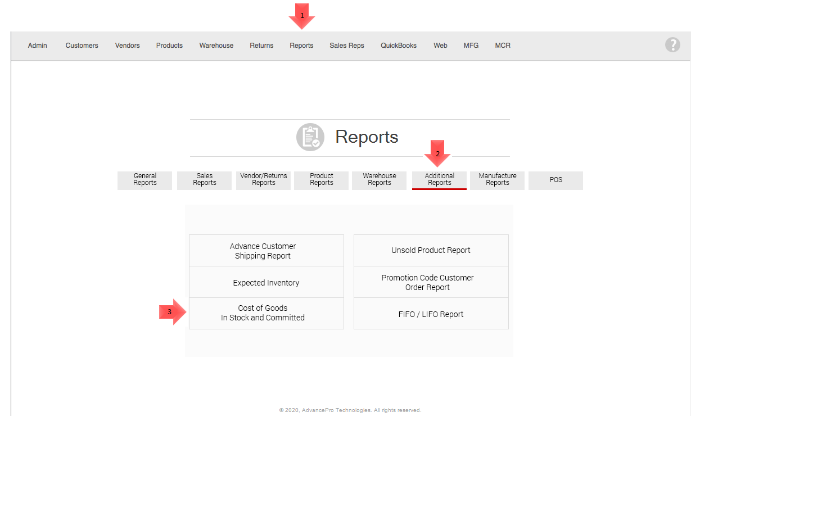
Task: Open the Reports menu in top navigation
Action: (x=301, y=46)
